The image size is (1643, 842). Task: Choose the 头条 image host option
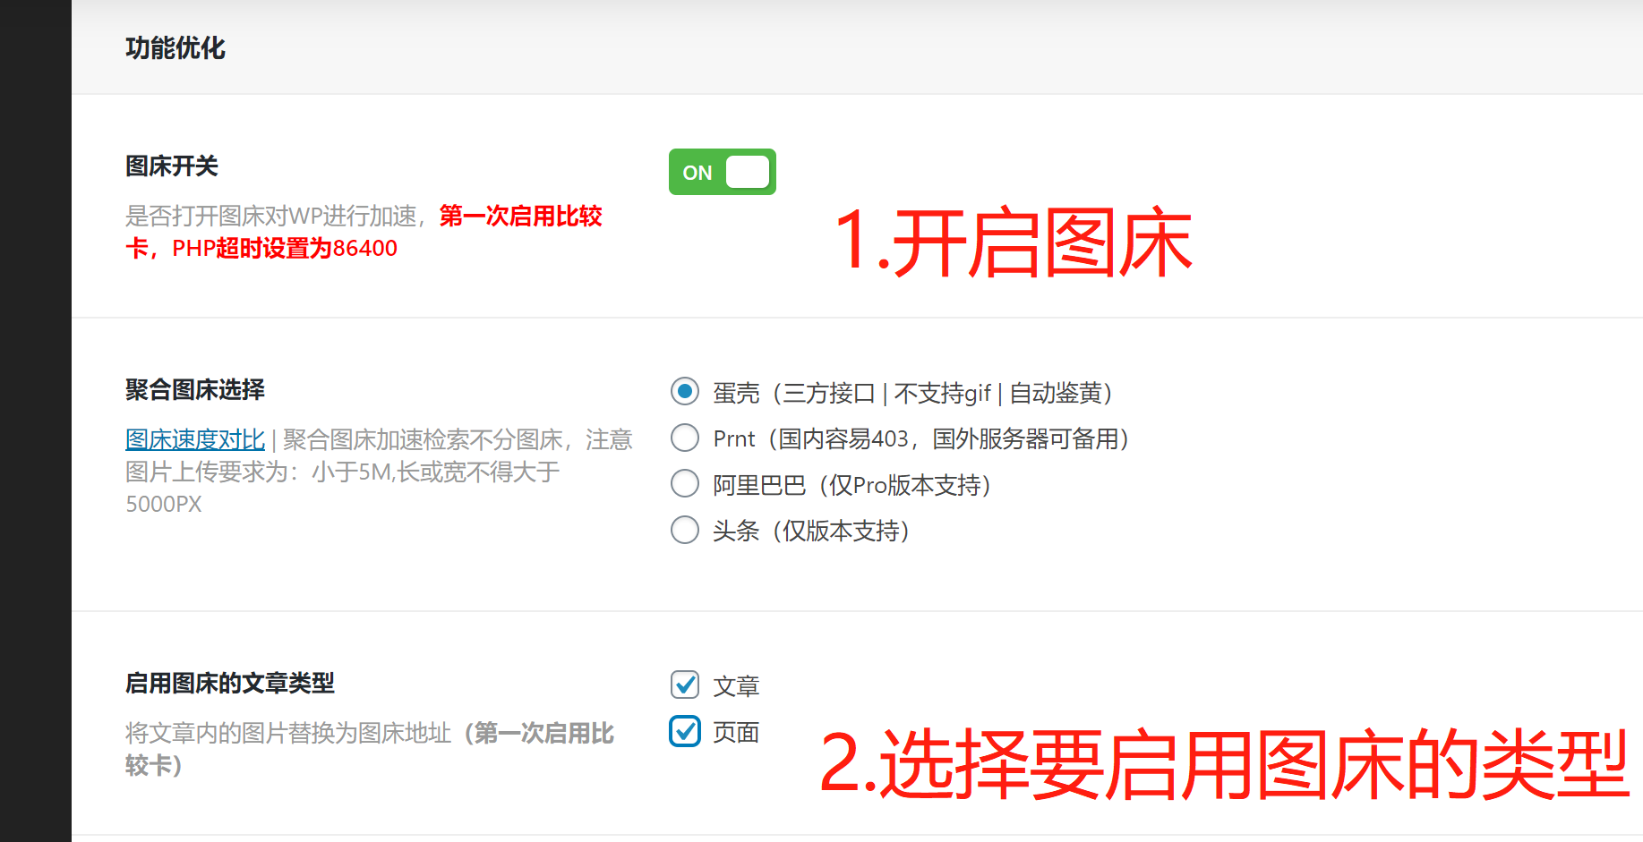[x=684, y=530]
